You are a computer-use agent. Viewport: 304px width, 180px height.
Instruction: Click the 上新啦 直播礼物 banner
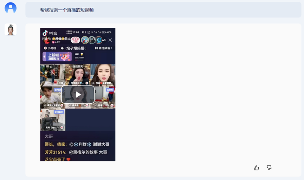[x=59, y=56]
